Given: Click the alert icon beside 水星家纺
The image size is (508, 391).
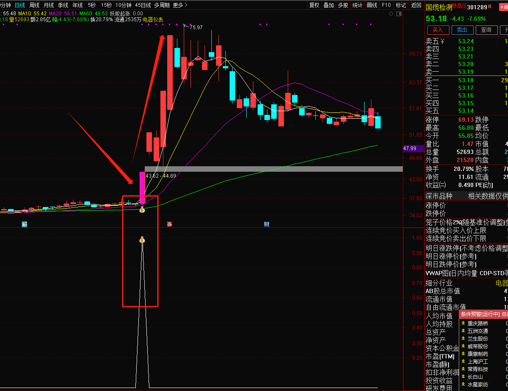Looking at the screenshot, I should [463, 385].
